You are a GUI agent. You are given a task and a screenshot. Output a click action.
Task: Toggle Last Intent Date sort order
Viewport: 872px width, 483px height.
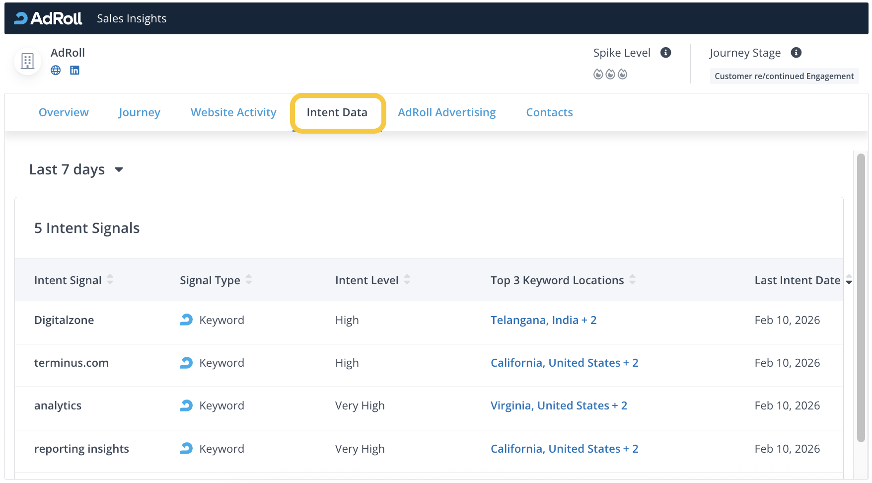coord(849,280)
